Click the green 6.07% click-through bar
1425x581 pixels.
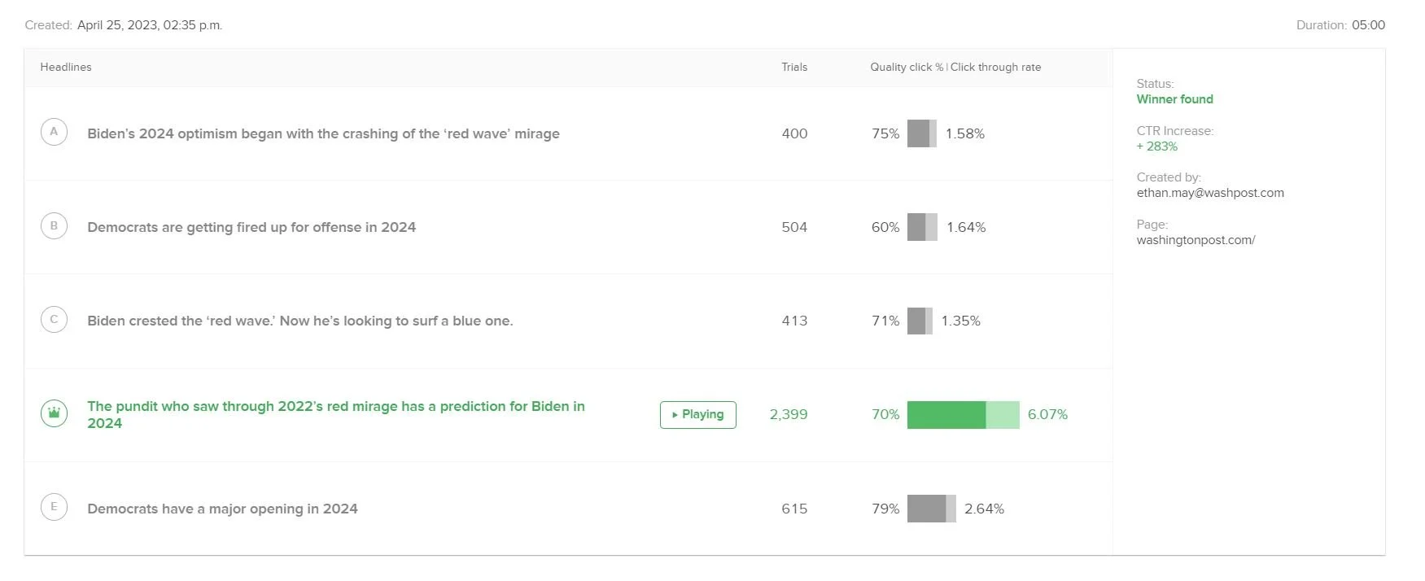tap(962, 414)
